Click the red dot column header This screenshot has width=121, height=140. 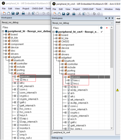107,28
